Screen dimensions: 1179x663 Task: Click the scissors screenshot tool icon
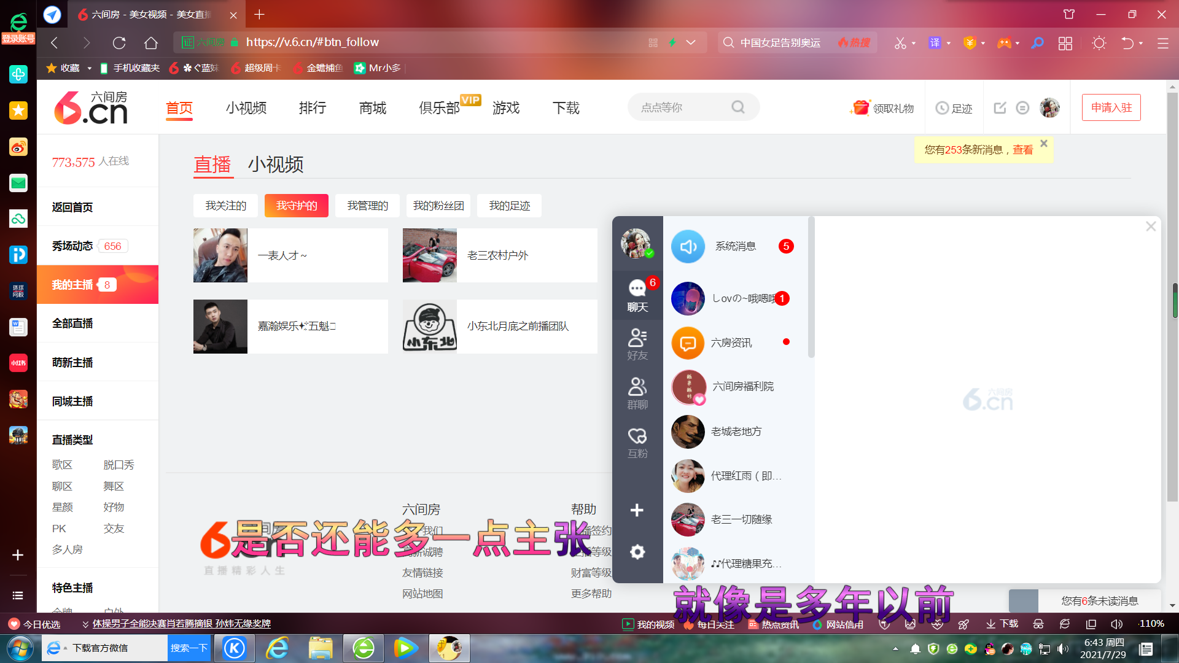tap(900, 42)
